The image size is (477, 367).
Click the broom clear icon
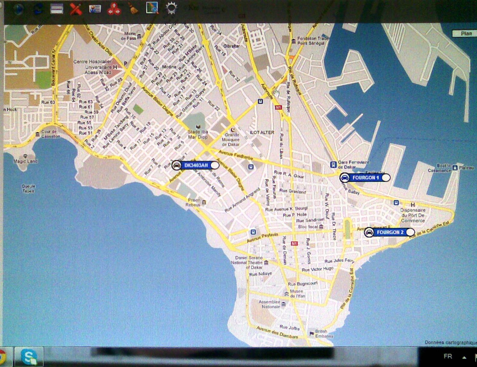coord(133,9)
